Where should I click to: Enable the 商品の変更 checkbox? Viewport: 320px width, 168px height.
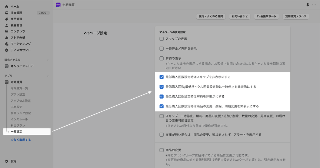pyautogui.click(x=162, y=150)
